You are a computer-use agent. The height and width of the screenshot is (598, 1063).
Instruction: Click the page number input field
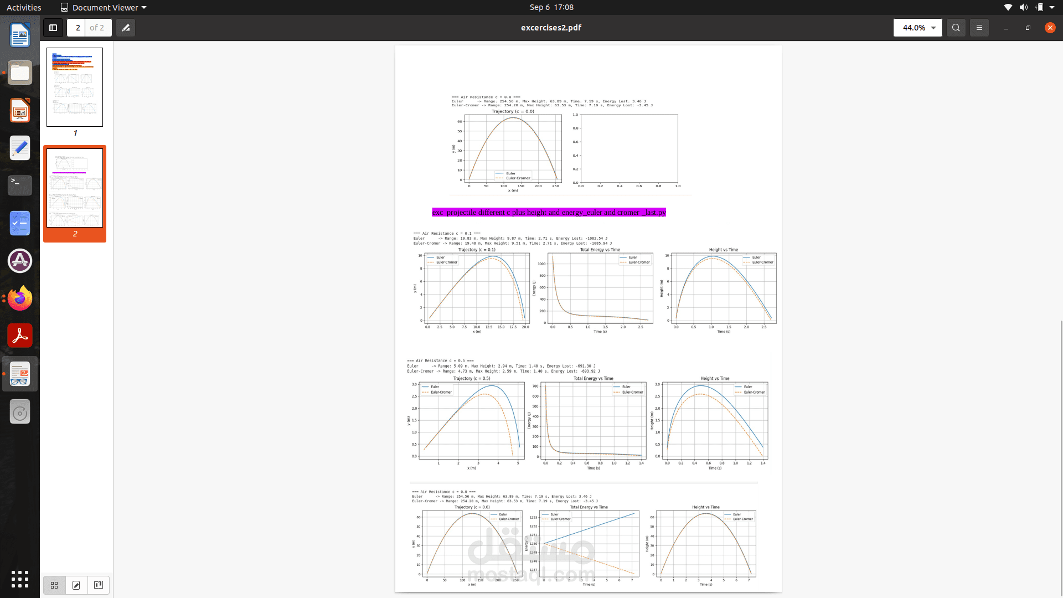(77, 28)
